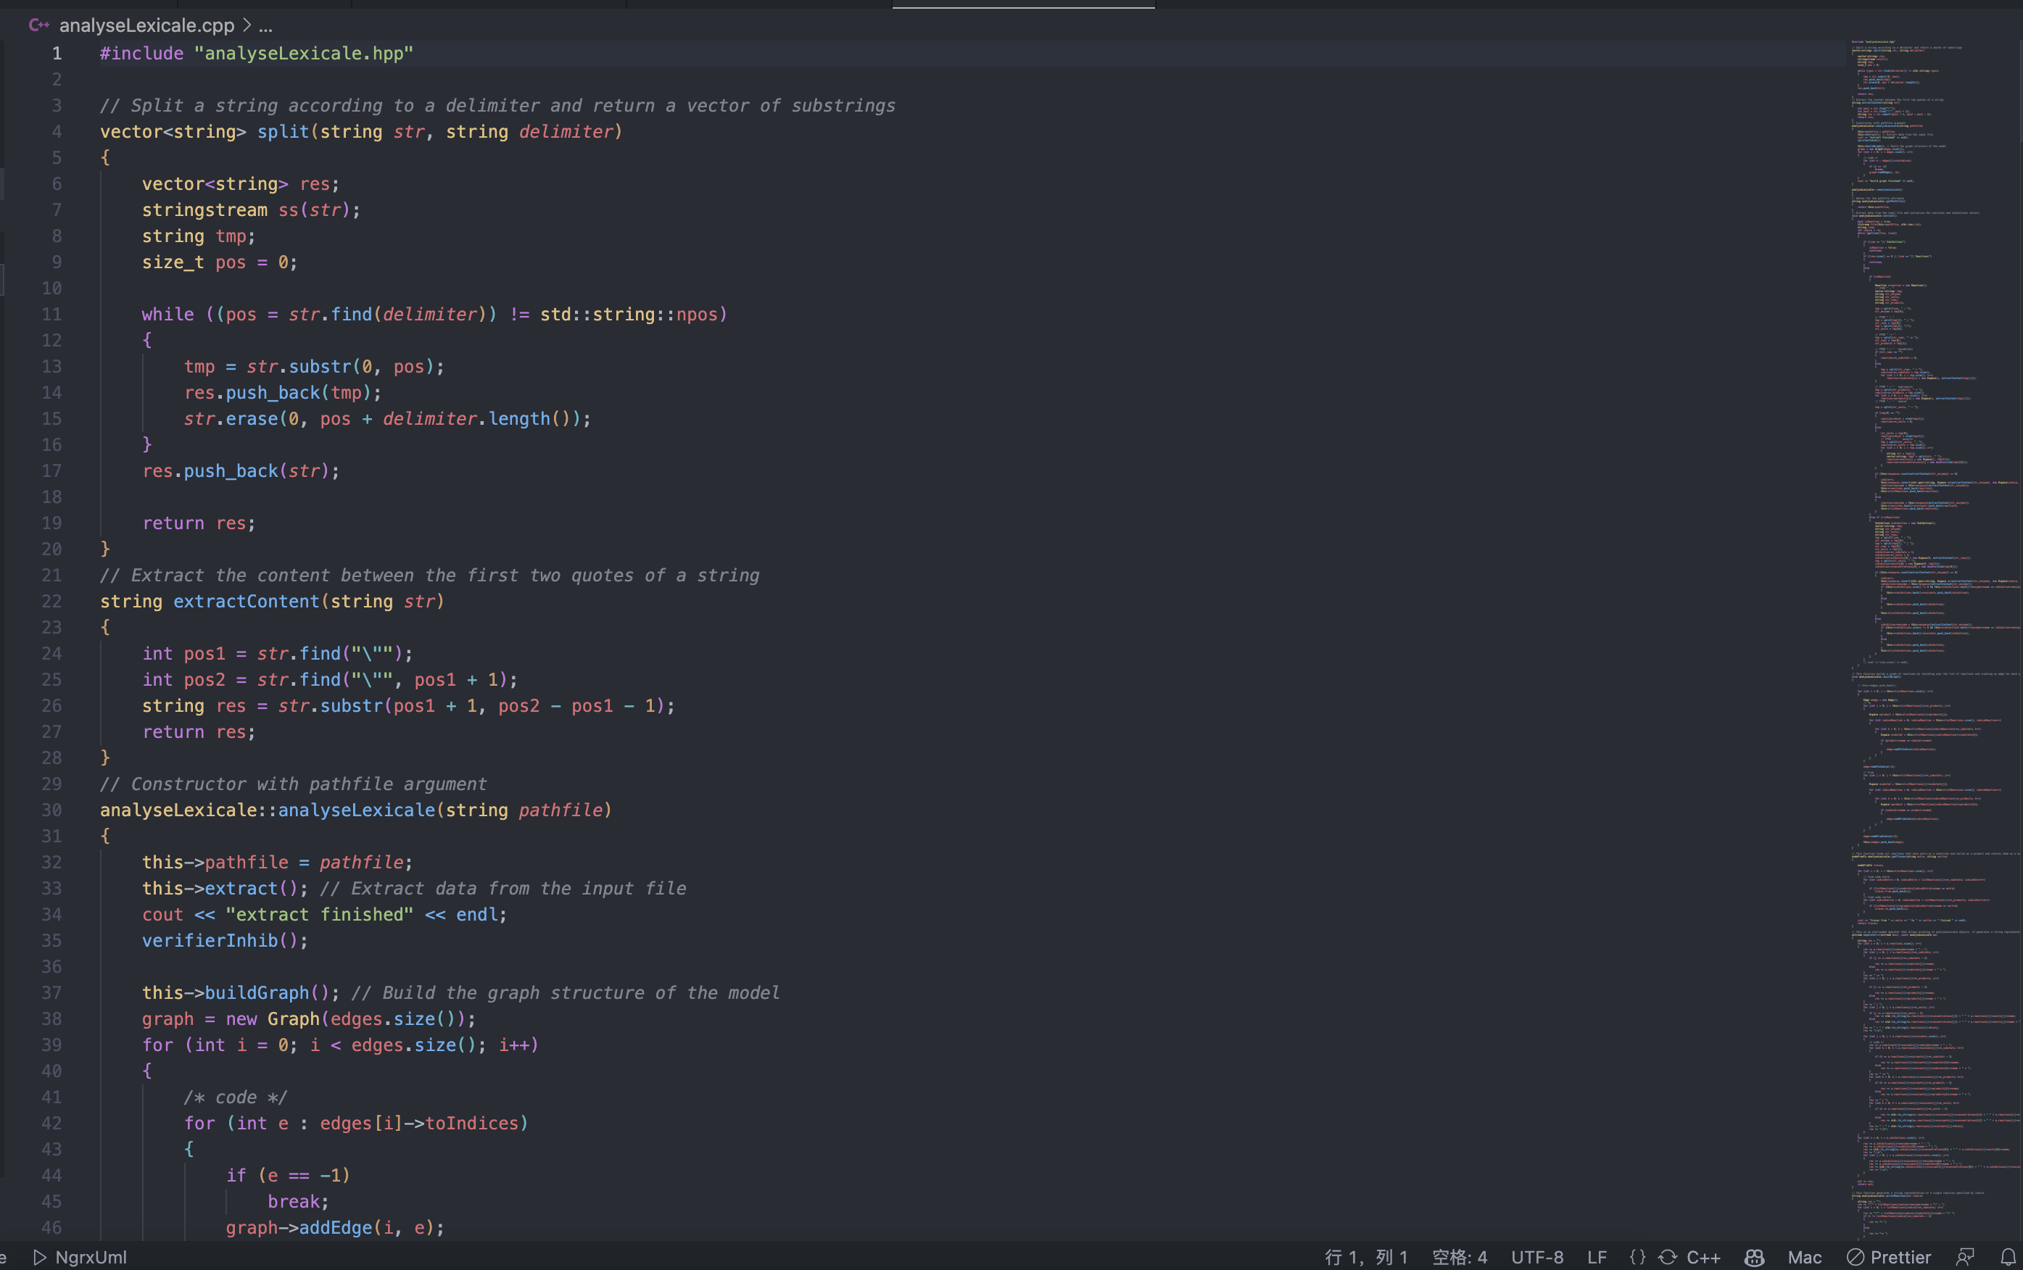This screenshot has width=2023, height=1270.
Task: Click the analyseLexicale constructor name on line 30
Action: pyautogui.click(x=356, y=810)
